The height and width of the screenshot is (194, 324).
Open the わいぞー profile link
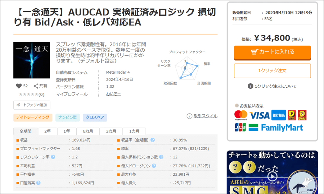point(113,94)
